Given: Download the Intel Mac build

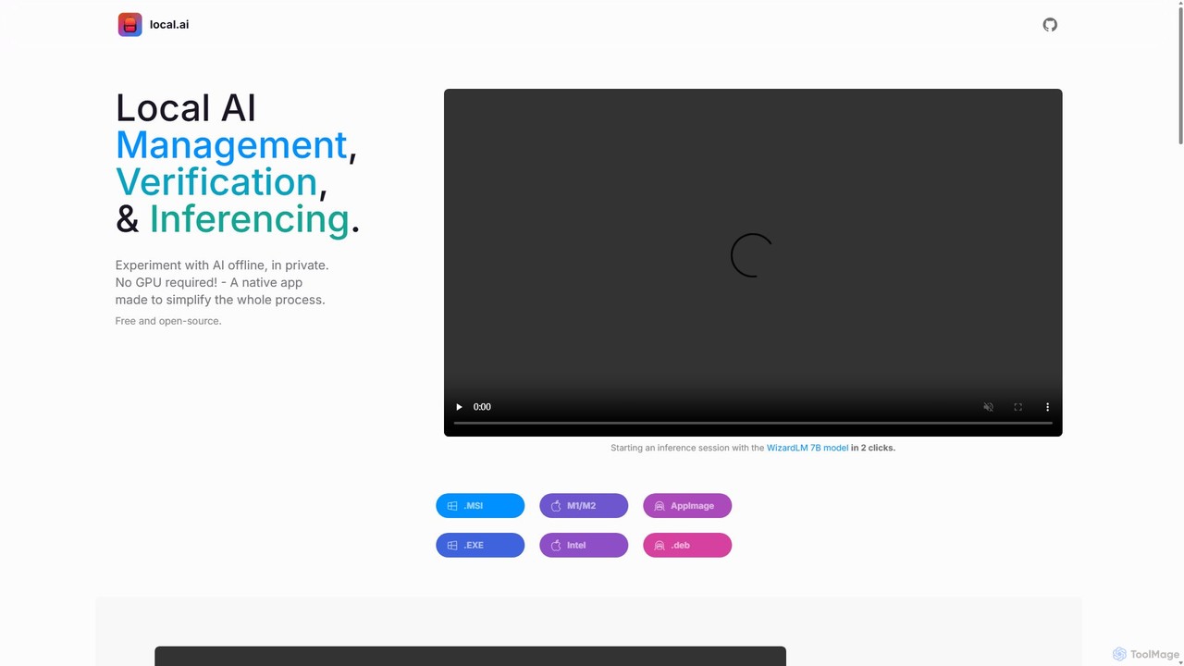Looking at the screenshot, I should tap(584, 546).
